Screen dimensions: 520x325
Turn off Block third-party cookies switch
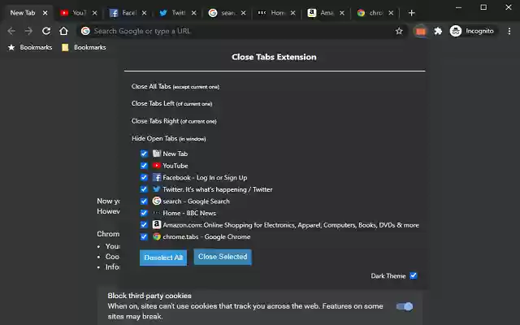[405, 306]
